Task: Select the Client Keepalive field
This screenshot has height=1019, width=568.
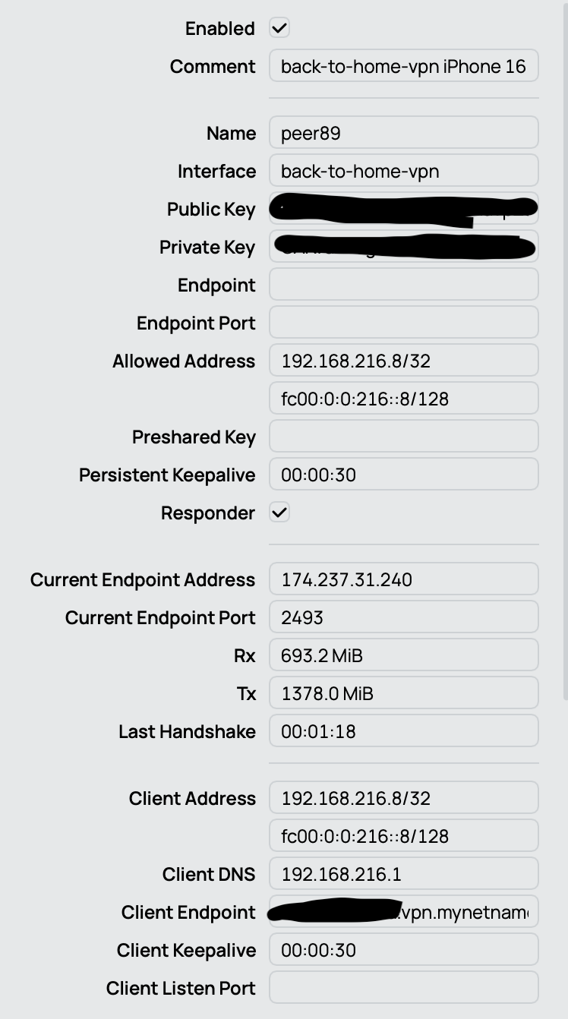Action: pyautogui.click(x=403, y=951)
